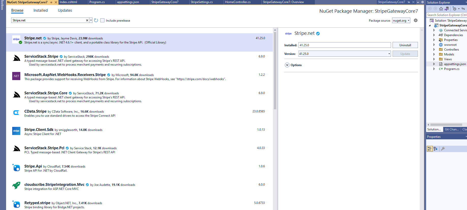Click the Stripe.Client.Sdk package logo
This screenshot has width=467, height=210.
(x=16, y=131)
